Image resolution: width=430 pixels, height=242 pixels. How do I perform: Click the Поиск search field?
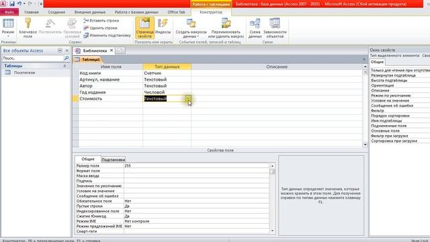[33, 58]
